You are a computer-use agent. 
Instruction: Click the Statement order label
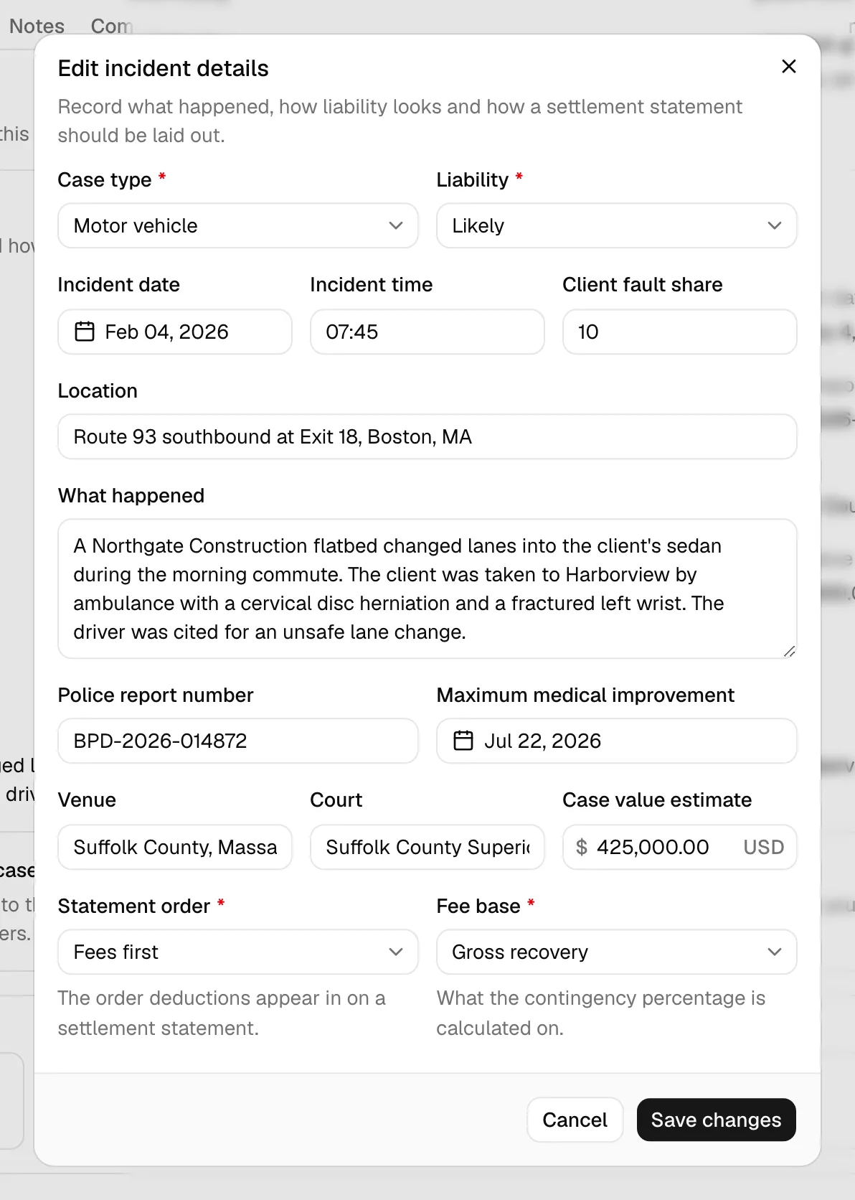coord(134,906)
